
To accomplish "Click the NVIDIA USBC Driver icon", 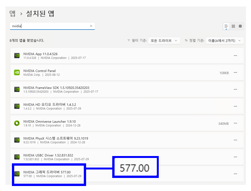I will 17,157.
